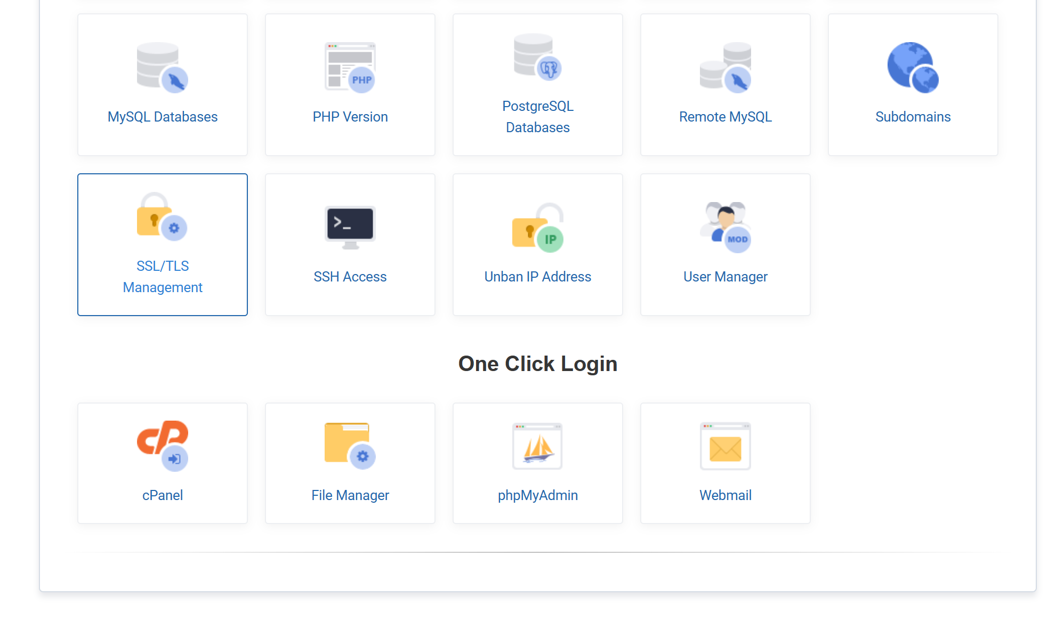This screenshot has width=1064, height=628.
Task: Click the cPanel login label
Action: [x=163, y=495]
